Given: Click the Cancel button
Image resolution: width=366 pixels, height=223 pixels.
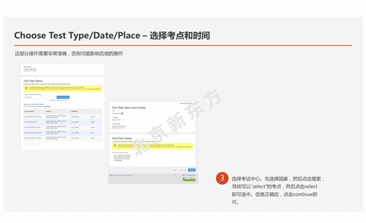Looking at the screenshot, I should (x=175, y=169).
